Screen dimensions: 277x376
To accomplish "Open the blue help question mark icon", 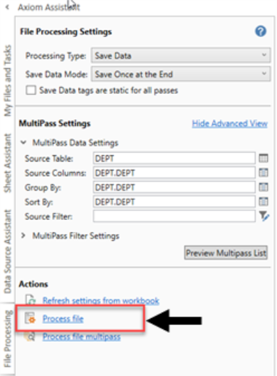I will tap(260, 31).
